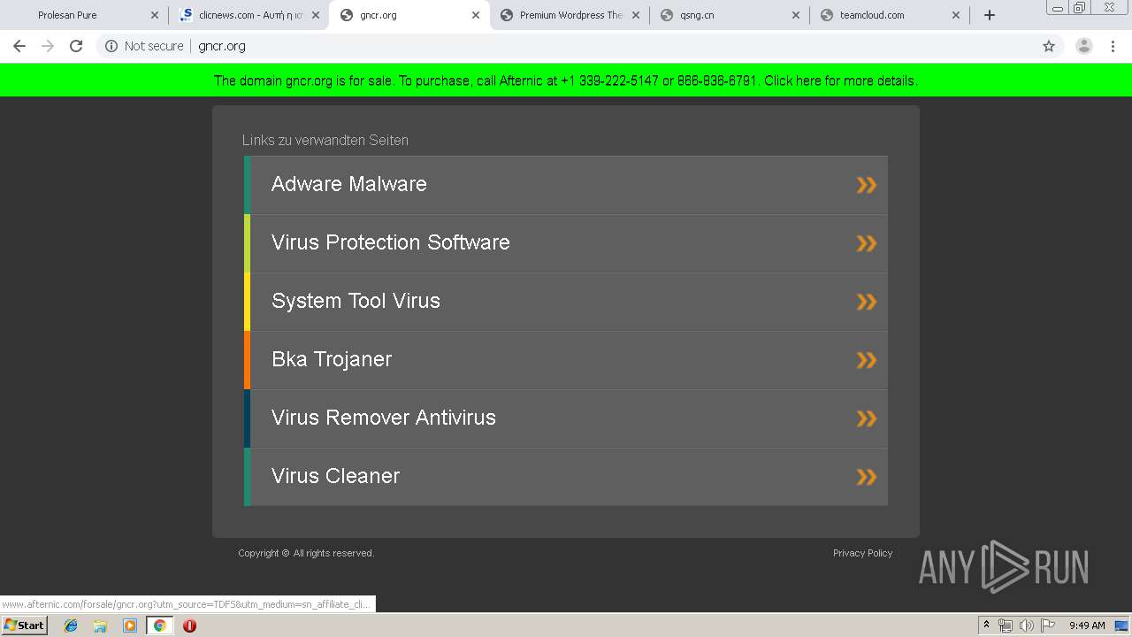Click the Copyright All rights reserved text
1132x637 pixels.
306,553
